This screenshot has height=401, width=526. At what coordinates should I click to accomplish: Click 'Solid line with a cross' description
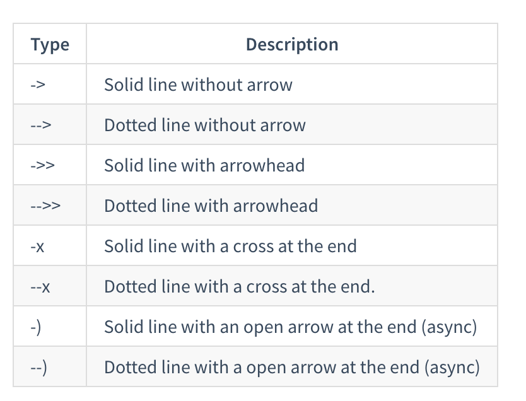coord(230,246)
